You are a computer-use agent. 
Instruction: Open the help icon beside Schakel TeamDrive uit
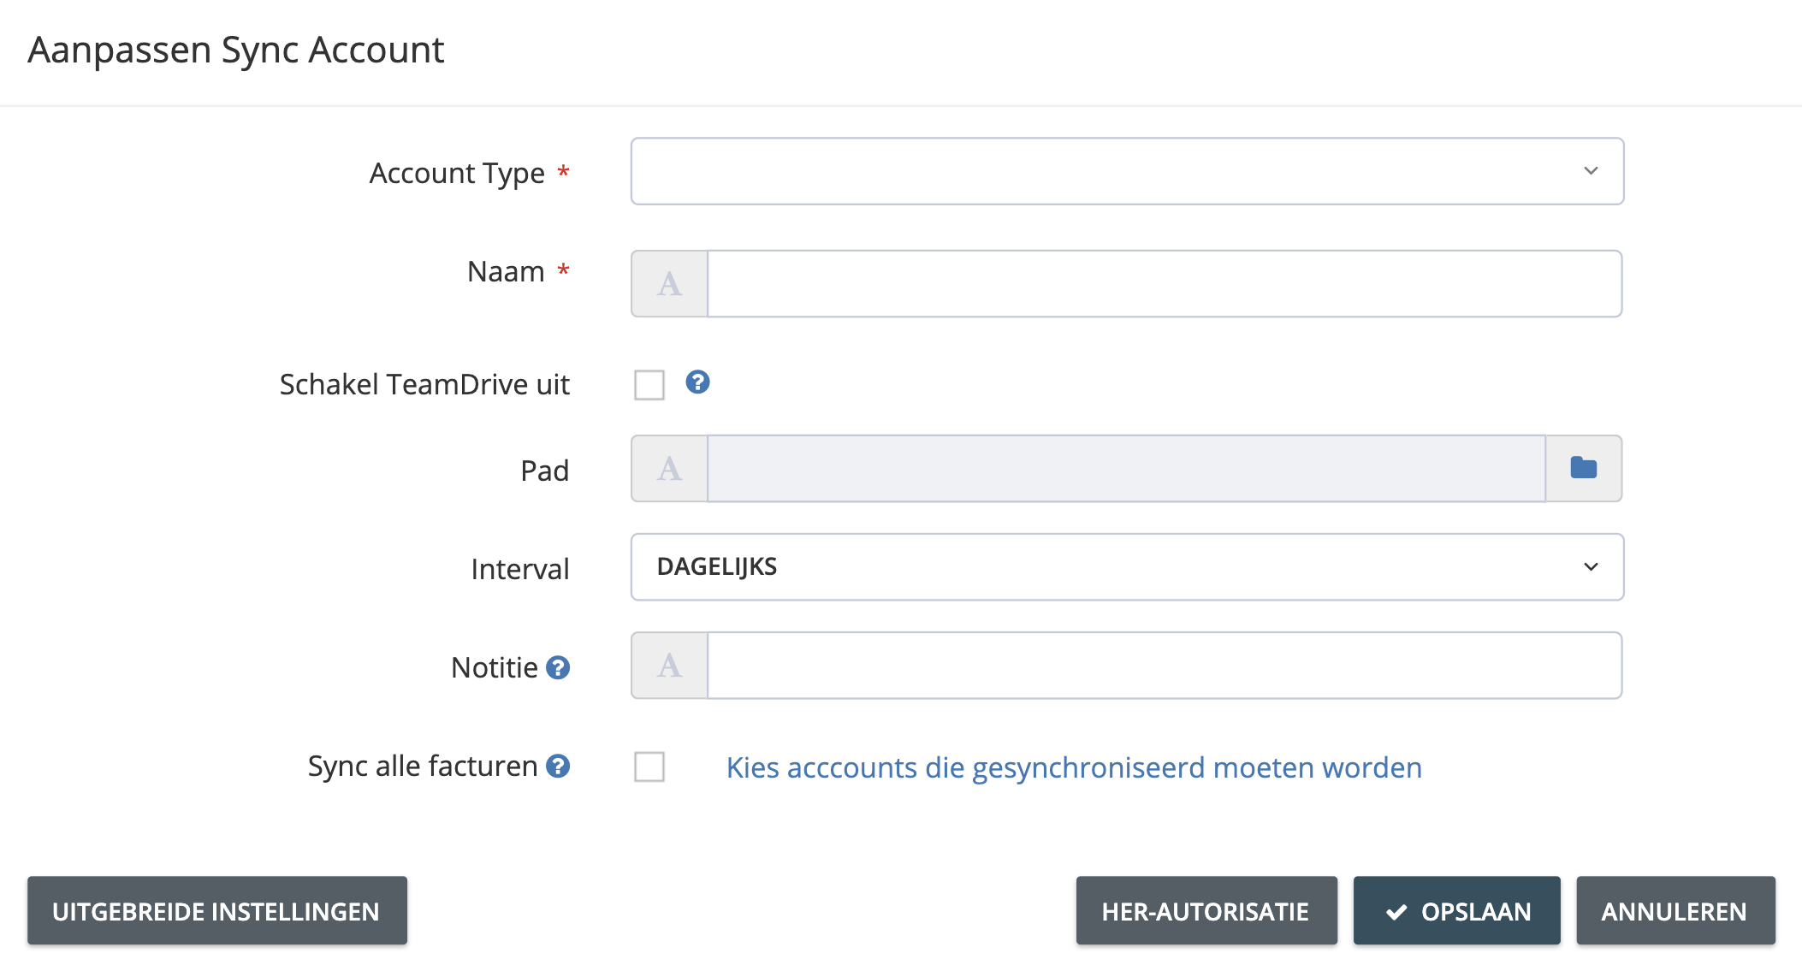click(x=697, y=382)
